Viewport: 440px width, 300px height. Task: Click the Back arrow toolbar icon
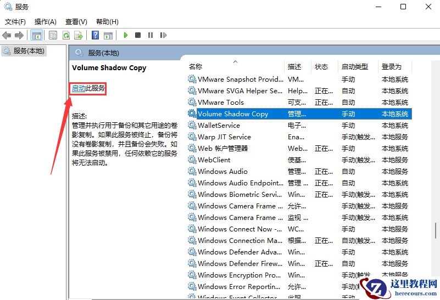pos(7,35)
